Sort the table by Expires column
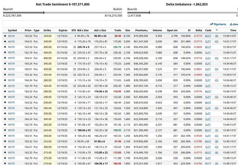 63,30
